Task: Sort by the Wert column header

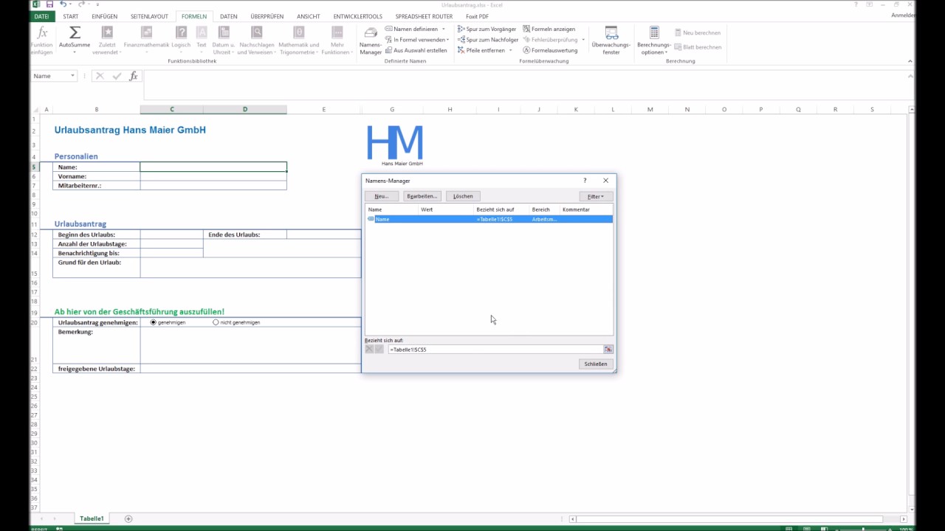Action: pyautogui.click(x=446, y=209)
